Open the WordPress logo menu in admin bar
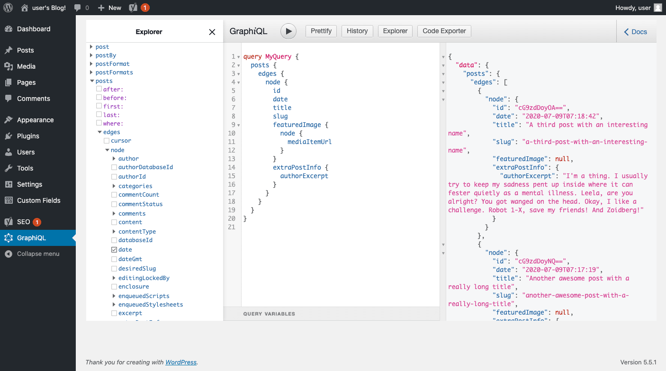Image resolution: width=666 pixels, height=371 pixels. 8,7
